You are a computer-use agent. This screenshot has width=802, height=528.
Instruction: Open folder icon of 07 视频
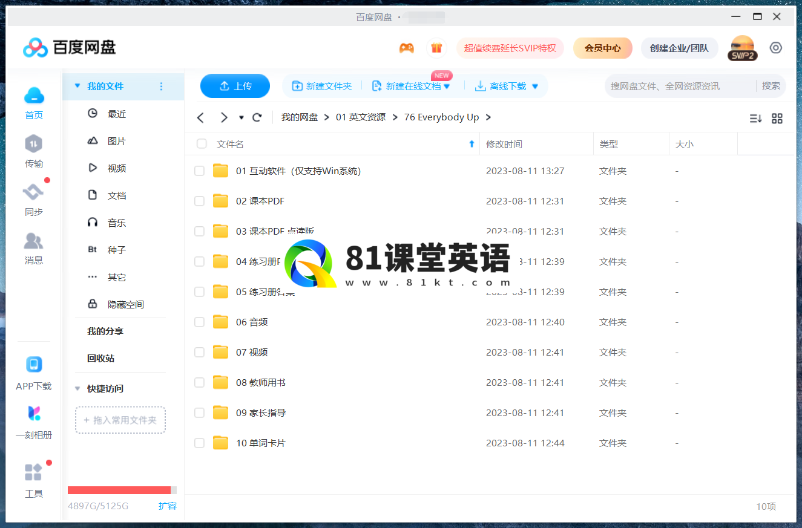point(220,352)
